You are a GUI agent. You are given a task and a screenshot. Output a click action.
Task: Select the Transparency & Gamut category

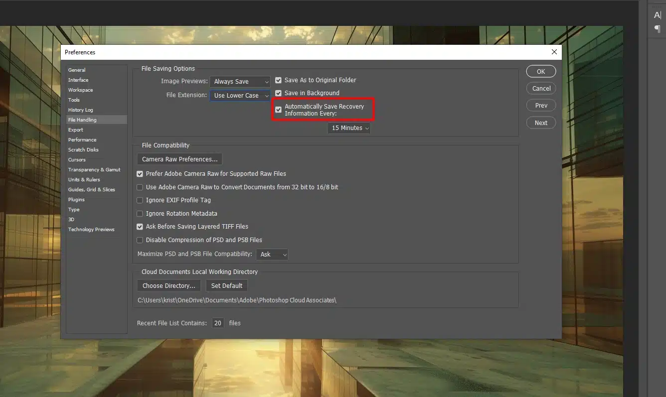94,169
